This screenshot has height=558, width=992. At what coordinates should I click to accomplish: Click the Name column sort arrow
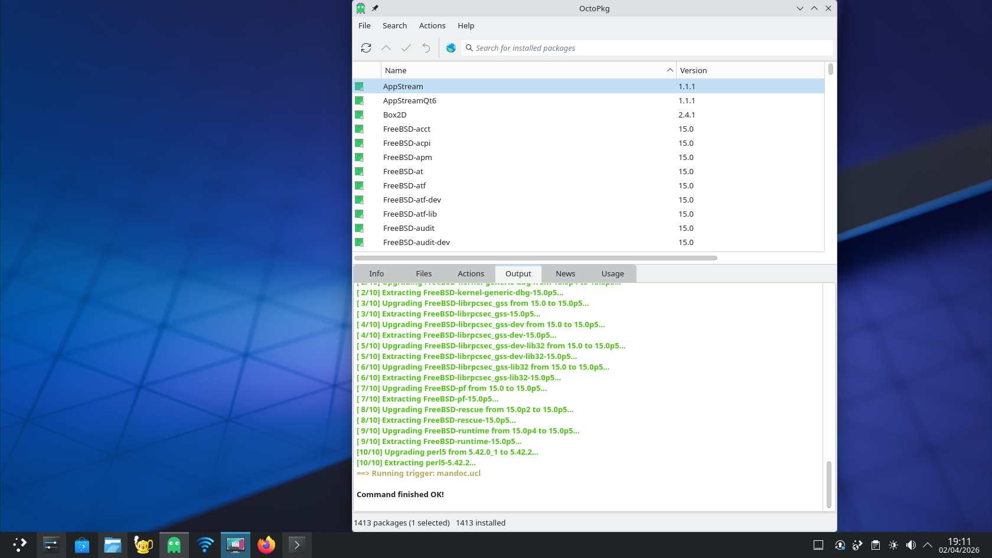pyautogui.click(x=670, y=70)
